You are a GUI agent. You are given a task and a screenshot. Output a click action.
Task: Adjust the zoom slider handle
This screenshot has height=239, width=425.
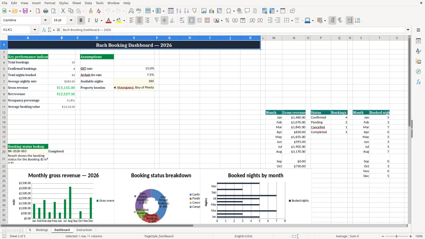396,236
